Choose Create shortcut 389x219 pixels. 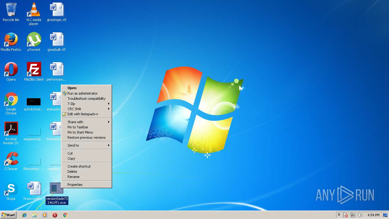pyautogui.click(x=86, y=166)
